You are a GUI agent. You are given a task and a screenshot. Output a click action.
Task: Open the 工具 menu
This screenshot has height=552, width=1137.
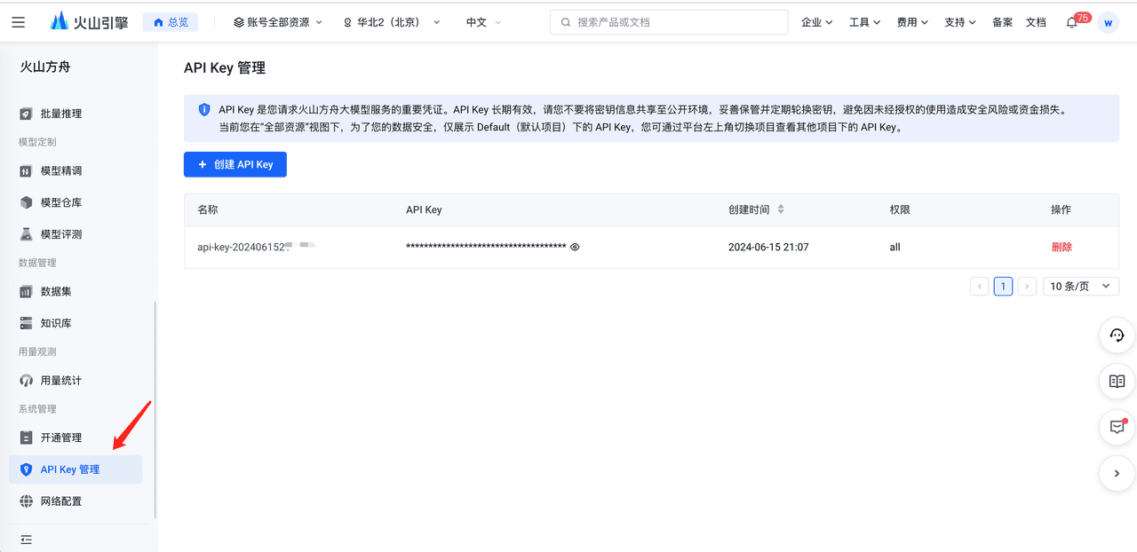coord(865,22)
